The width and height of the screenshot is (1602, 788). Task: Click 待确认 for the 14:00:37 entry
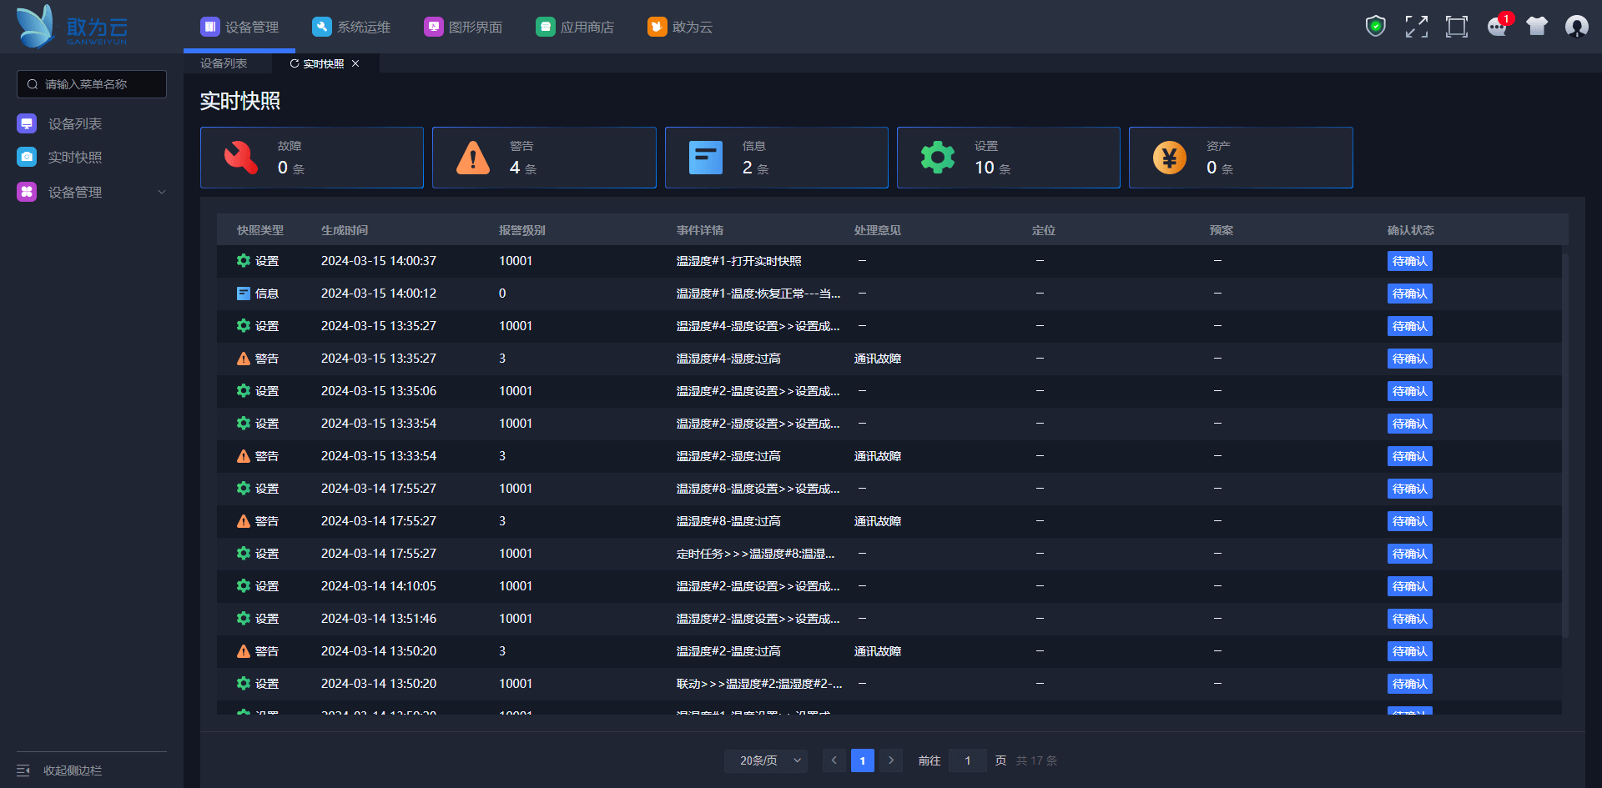tap(1409, 261)
